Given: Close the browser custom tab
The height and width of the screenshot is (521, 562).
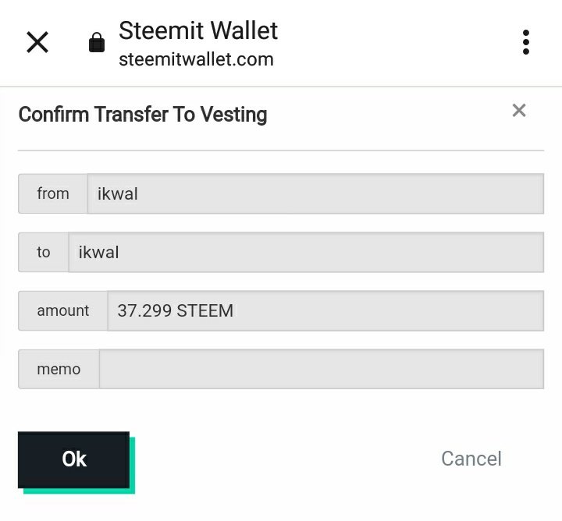Looking at the screenshot, I should tap(37, 42).
